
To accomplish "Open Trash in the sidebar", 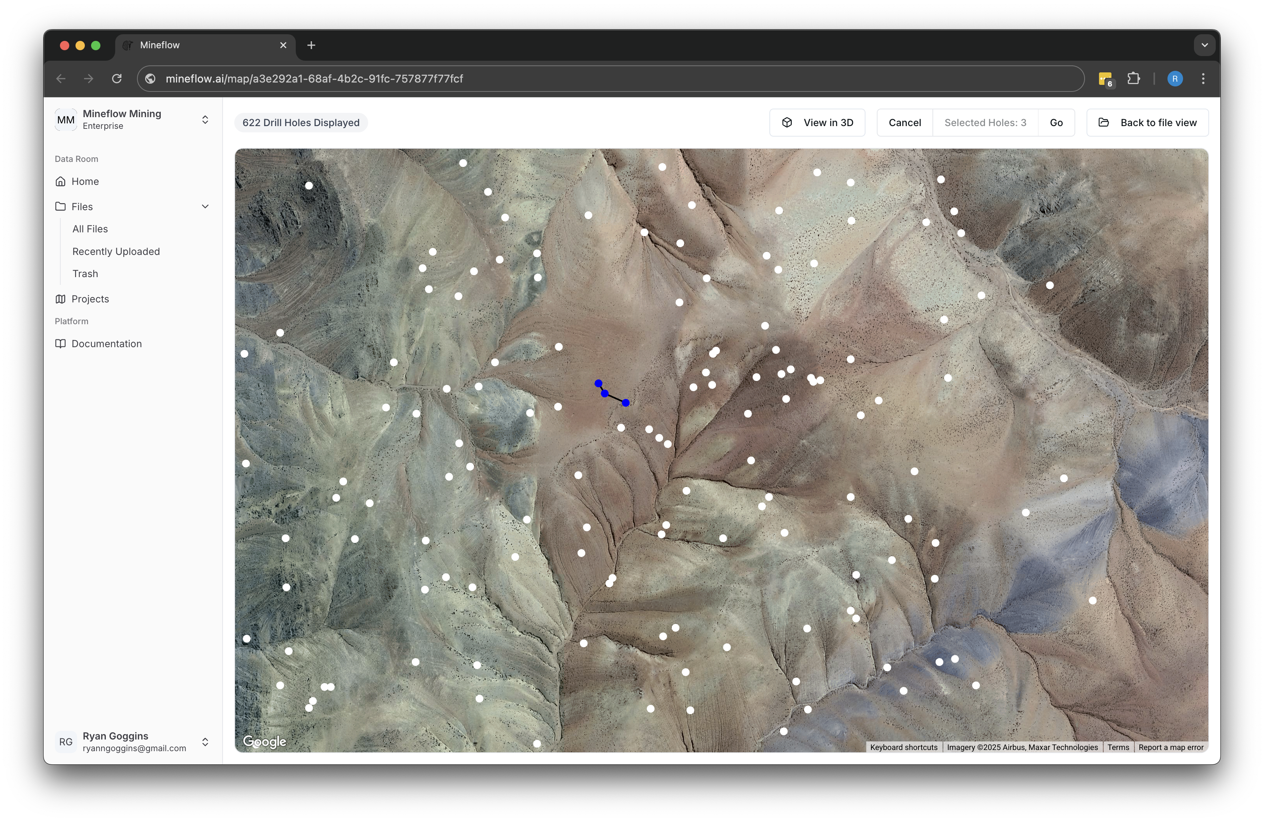I will click(85, 274).
